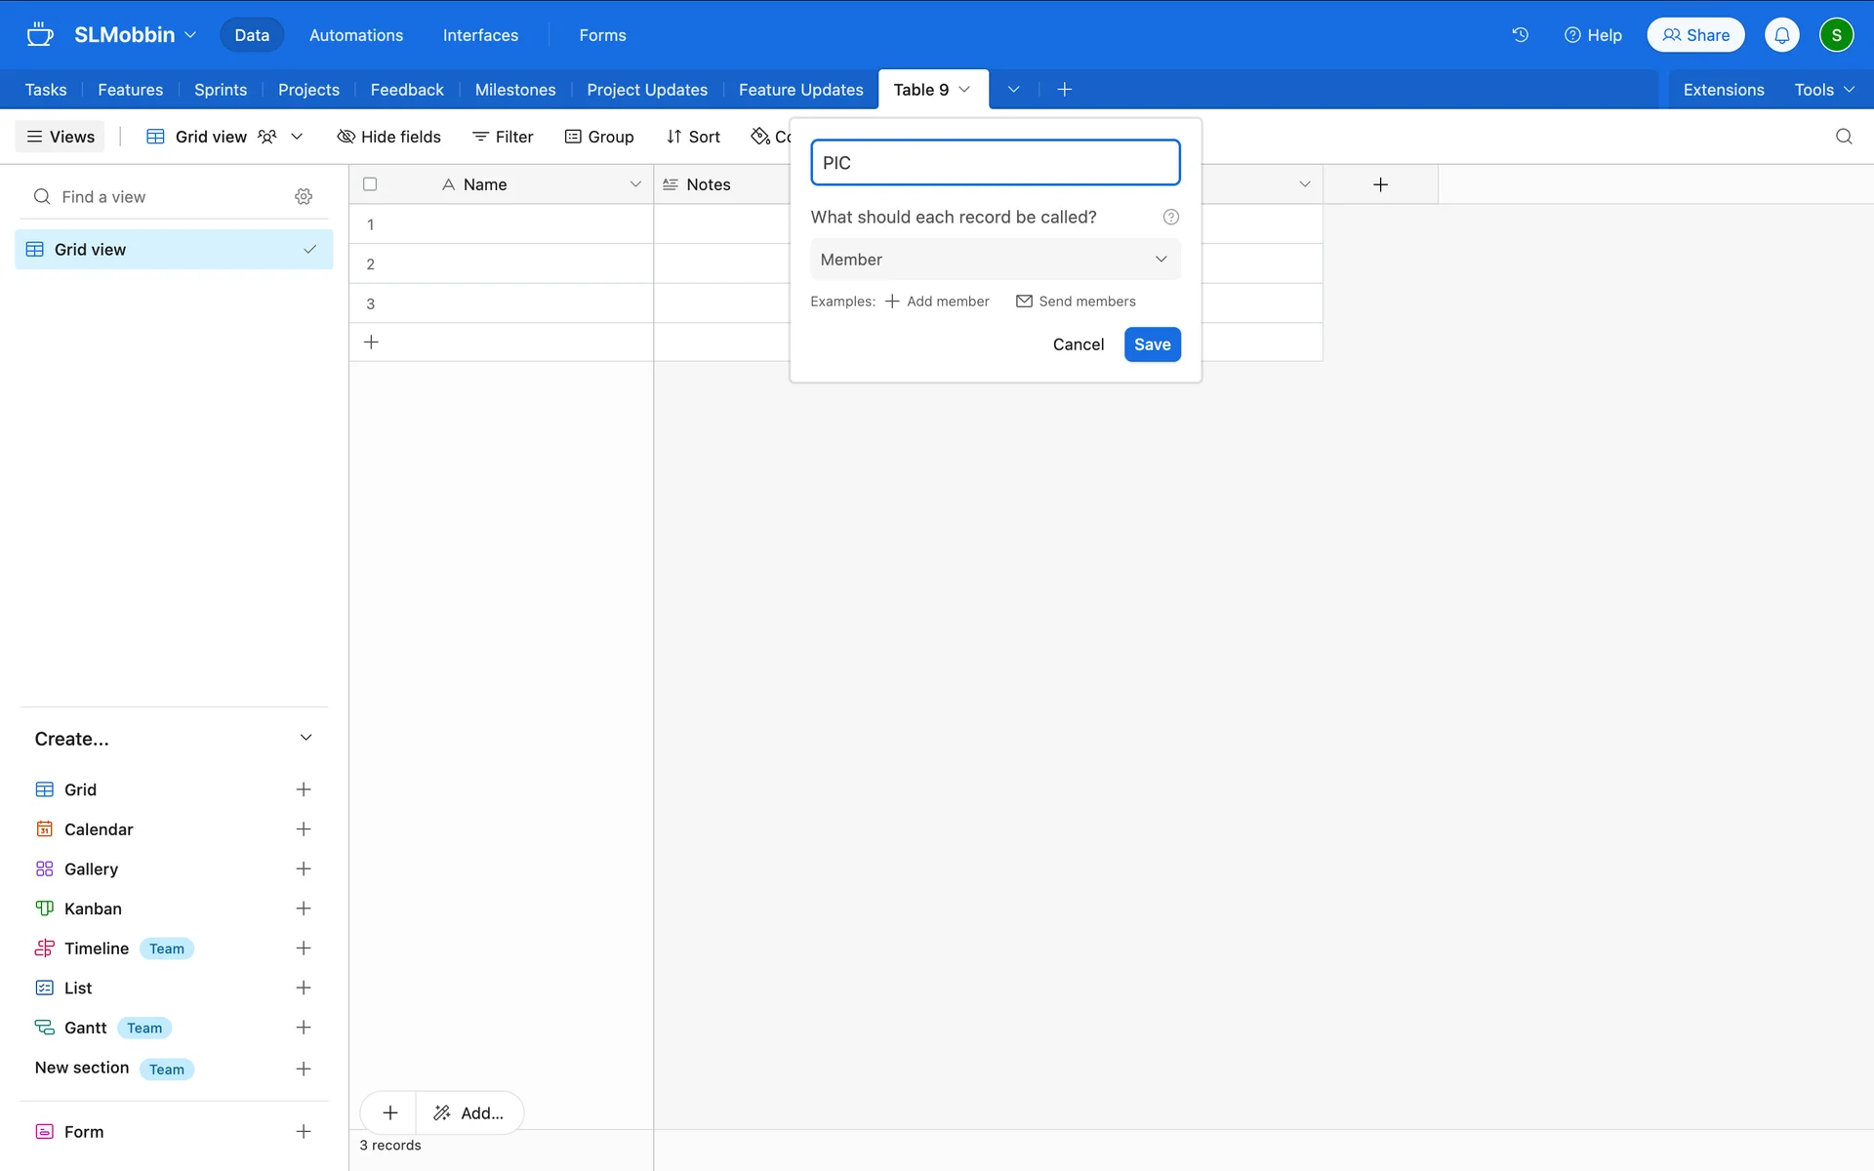The height and width of the screenshot is (1171, 1874).
Task: Expand the Name field column menu
Action: tap(634, 184)
